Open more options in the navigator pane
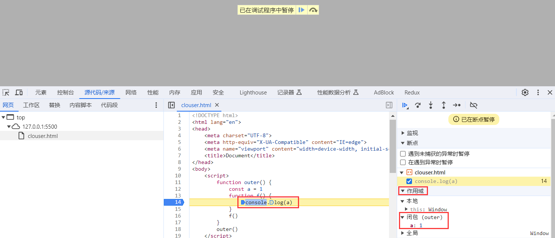The width and height of the screenshot is (555, 238). pos(156,105)
